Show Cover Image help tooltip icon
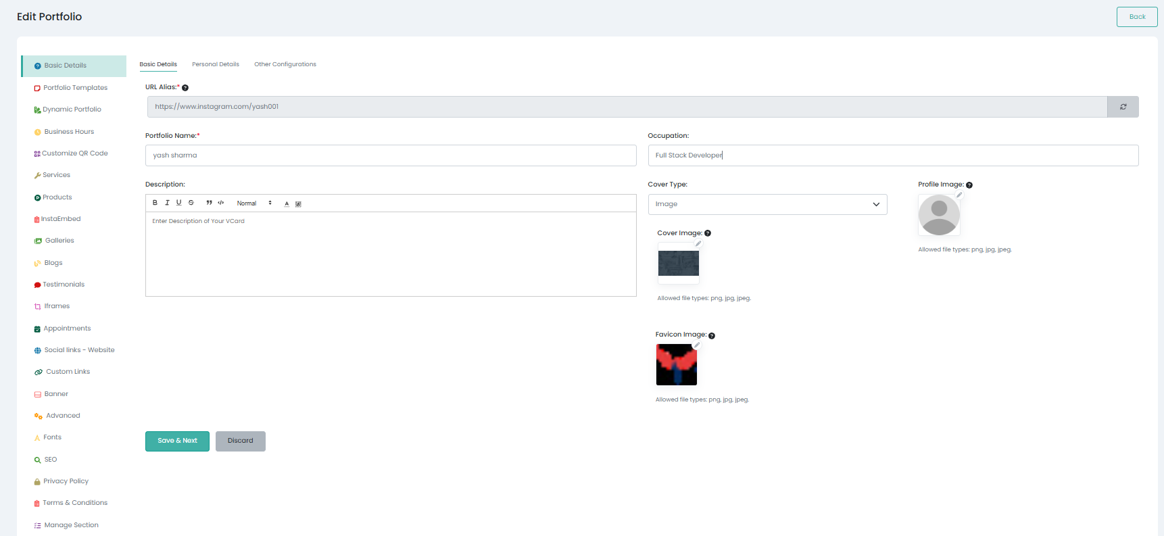Image resolution: width=1164 pixels, height=536 pixels. coord(708,233)
